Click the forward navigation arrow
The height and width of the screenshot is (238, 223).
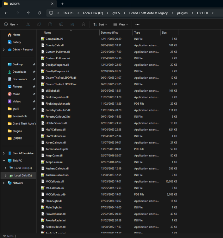[17, 13]
